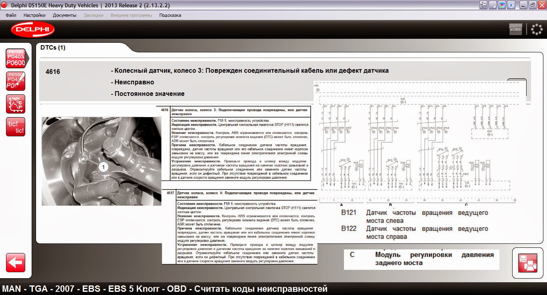Click the Неисправно status line
The height and width of the screenshot is (295, 547).
click(133, 82)
